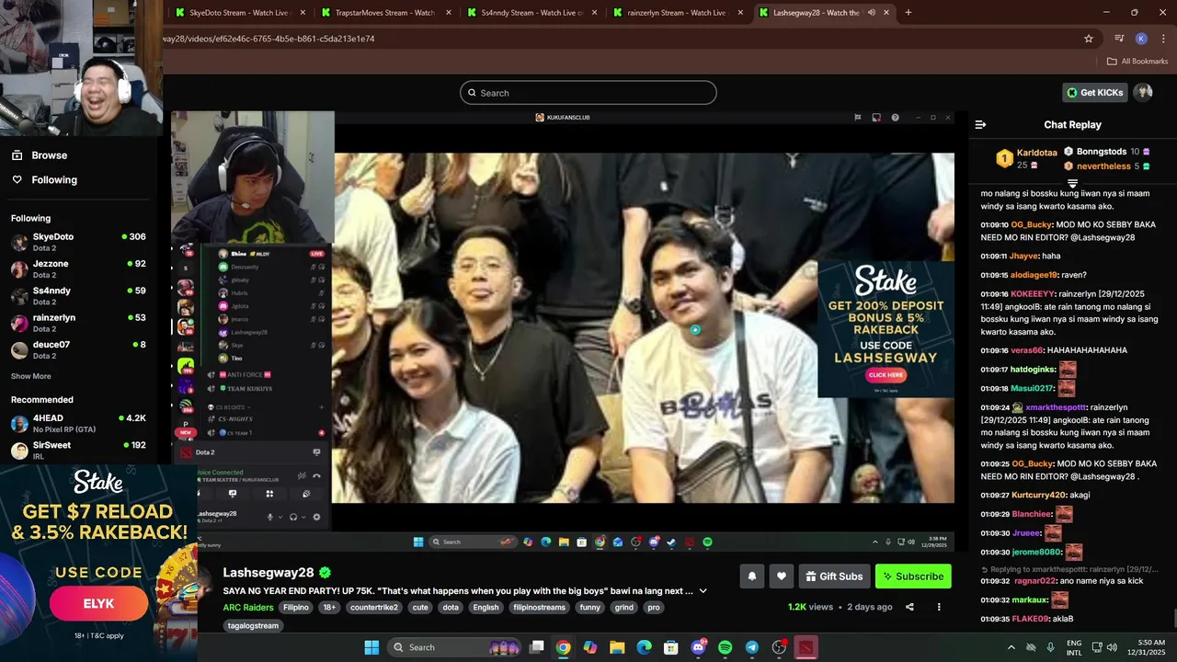
Task: Open All Bookmarks folder
Action: click(x=1137, y=62)
